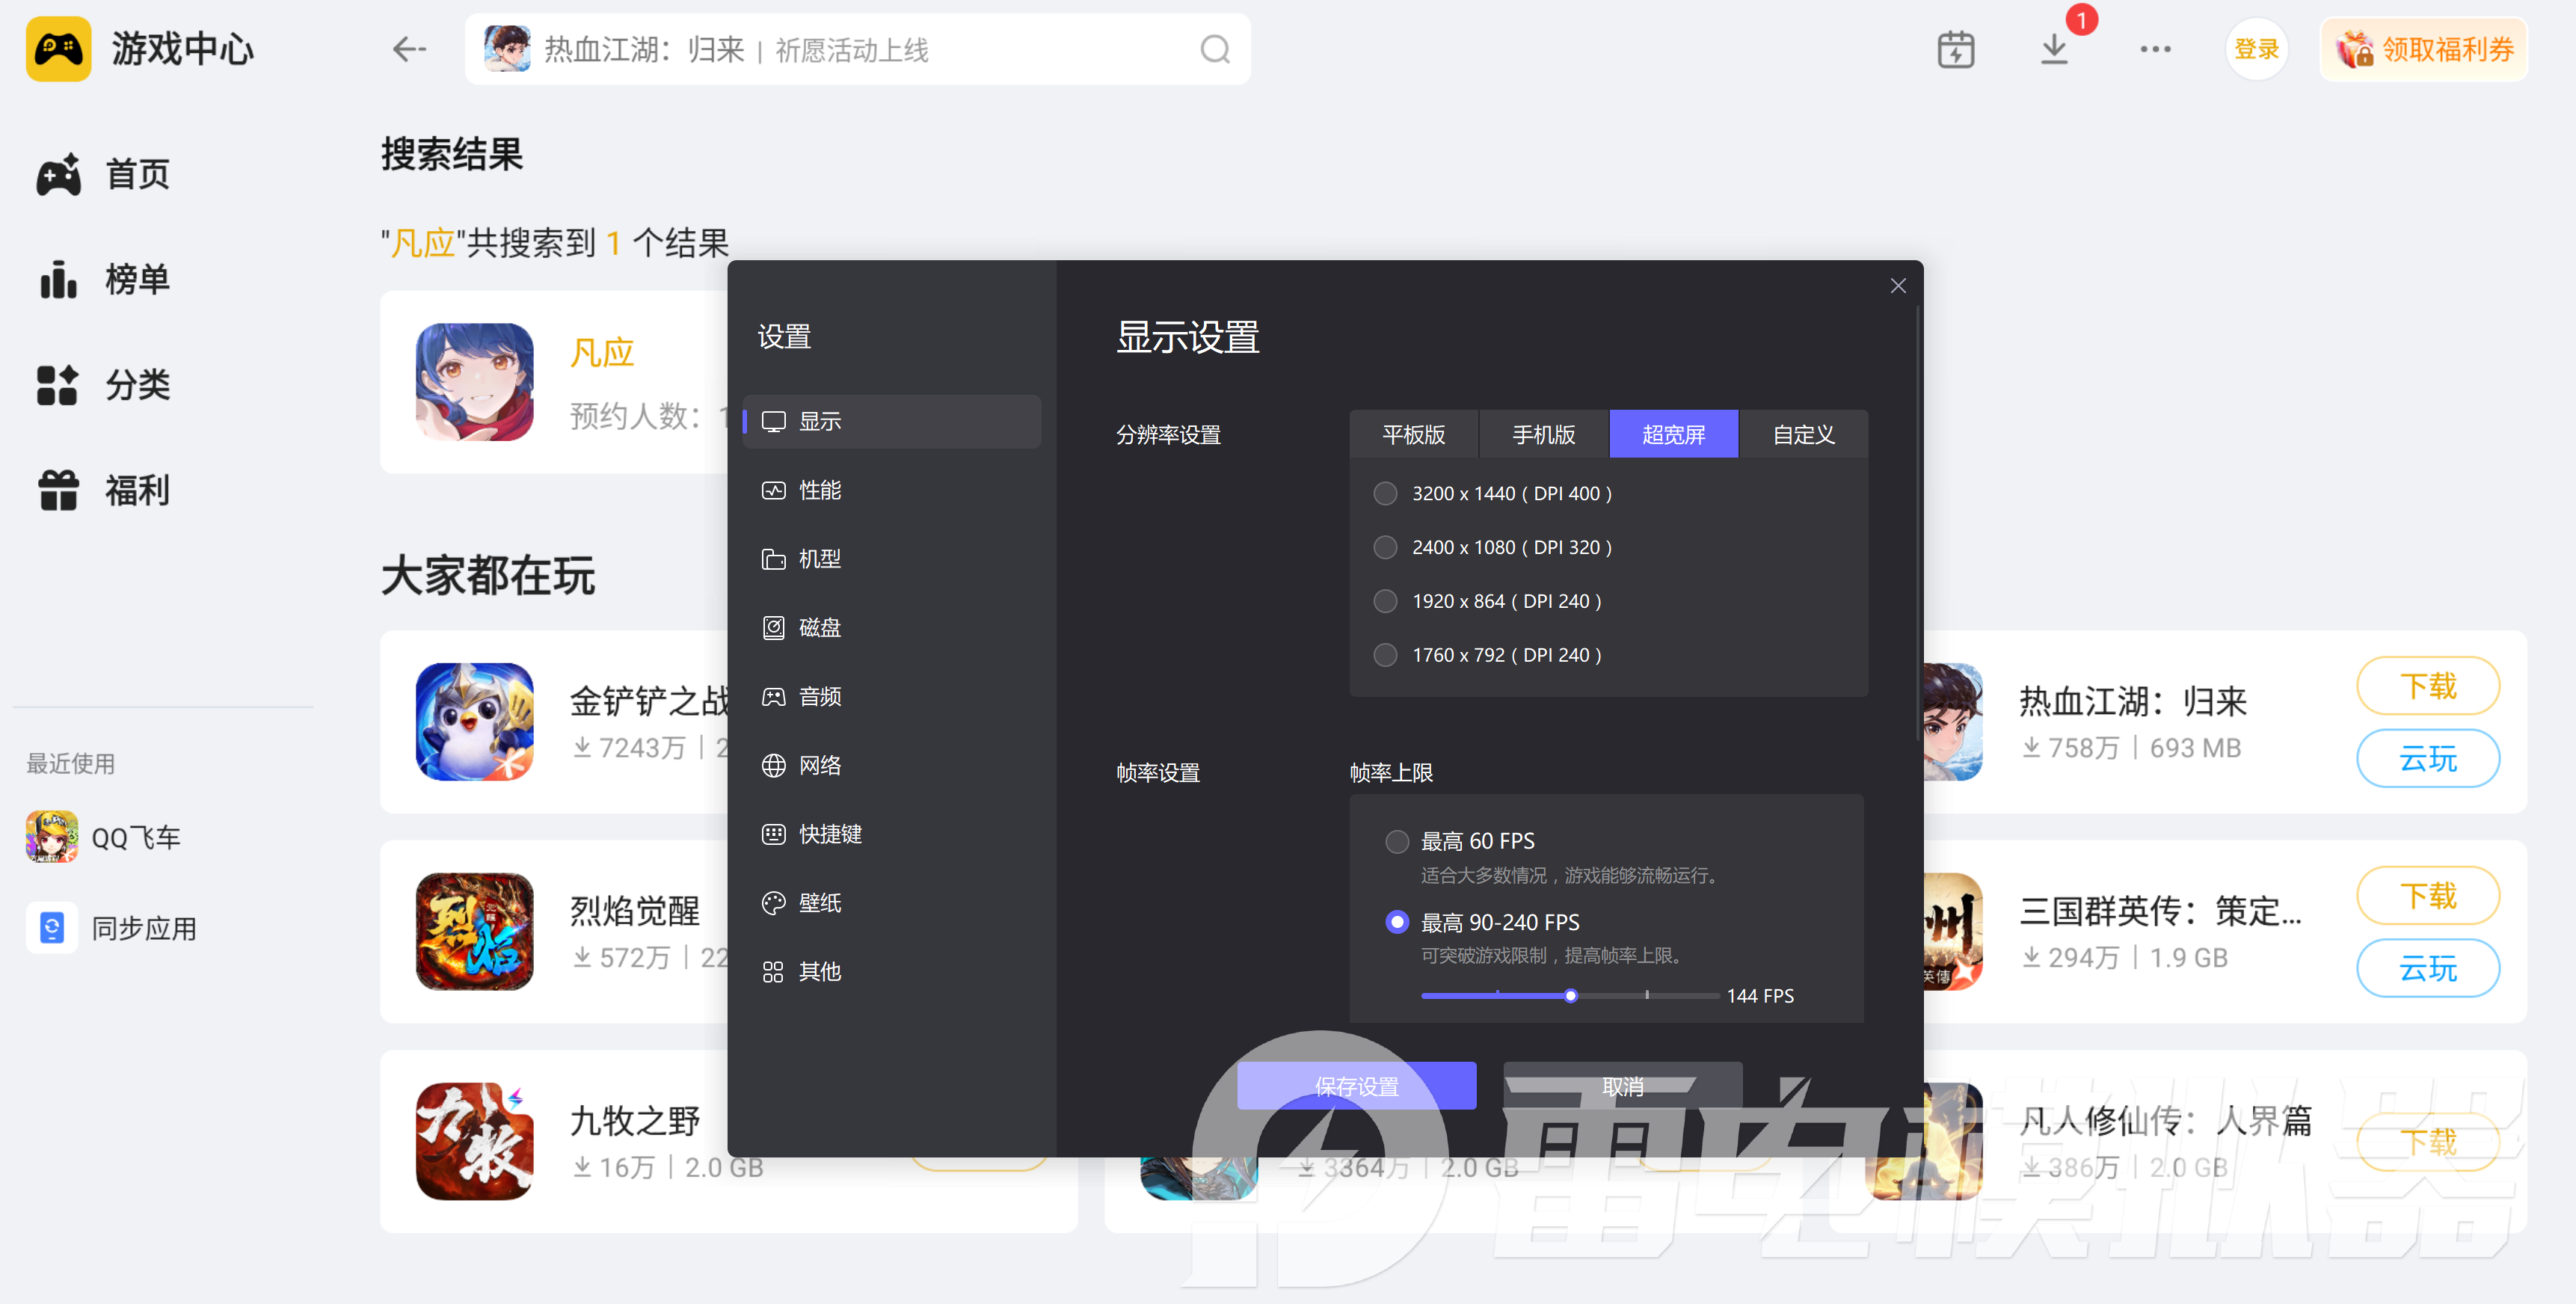Click the FPS limit slider handle
The image size is (2576, 1304).
click(x=1570, y=995)
